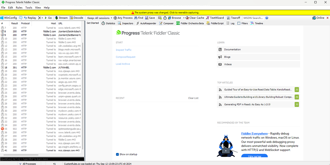Expand the Remove (X) dropdown arrow
Screen dimensions: 330x165
[x=42, y=18]
